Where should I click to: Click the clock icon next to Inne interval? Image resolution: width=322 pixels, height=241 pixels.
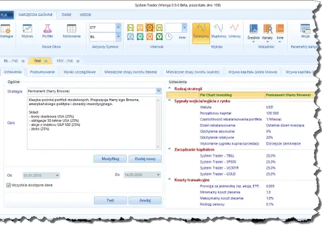169,37
